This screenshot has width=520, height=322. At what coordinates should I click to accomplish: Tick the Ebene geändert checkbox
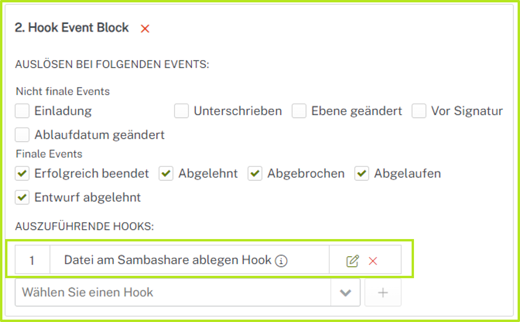299,111
